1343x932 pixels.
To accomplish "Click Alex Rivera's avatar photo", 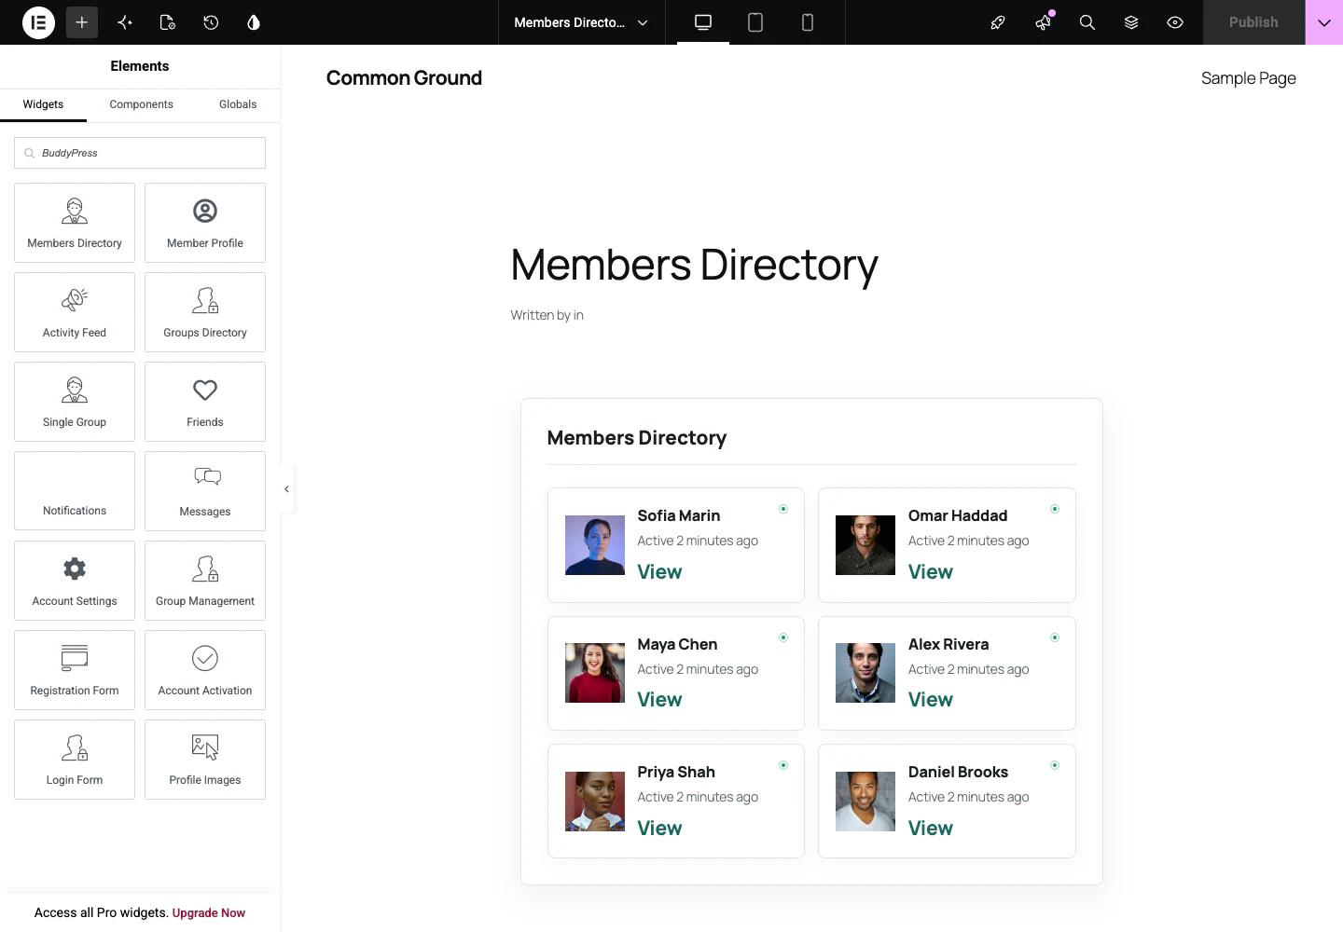I will [865, 673].
